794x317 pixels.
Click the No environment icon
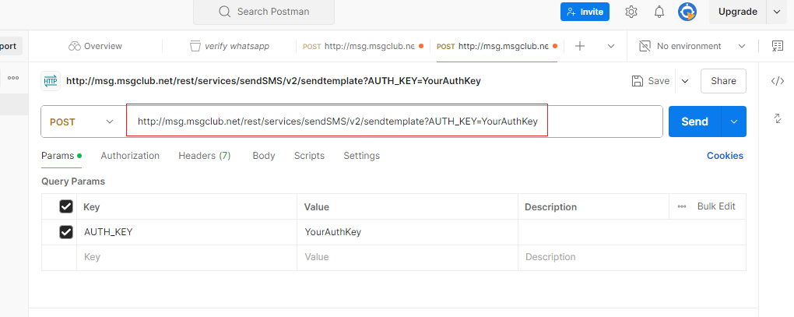(645, 46)
